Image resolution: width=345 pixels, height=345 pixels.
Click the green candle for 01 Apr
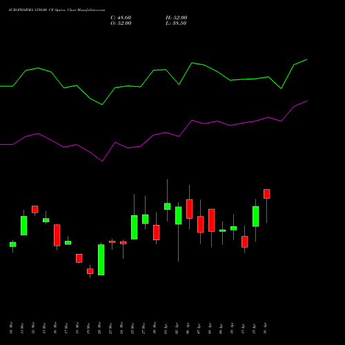168,206
